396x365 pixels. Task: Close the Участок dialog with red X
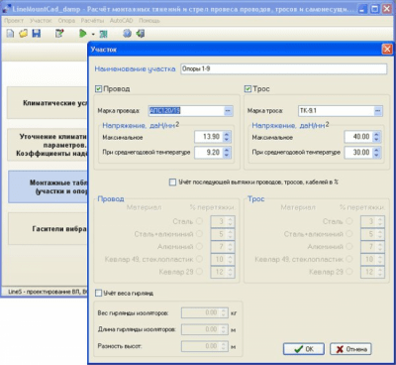point(387,50)
